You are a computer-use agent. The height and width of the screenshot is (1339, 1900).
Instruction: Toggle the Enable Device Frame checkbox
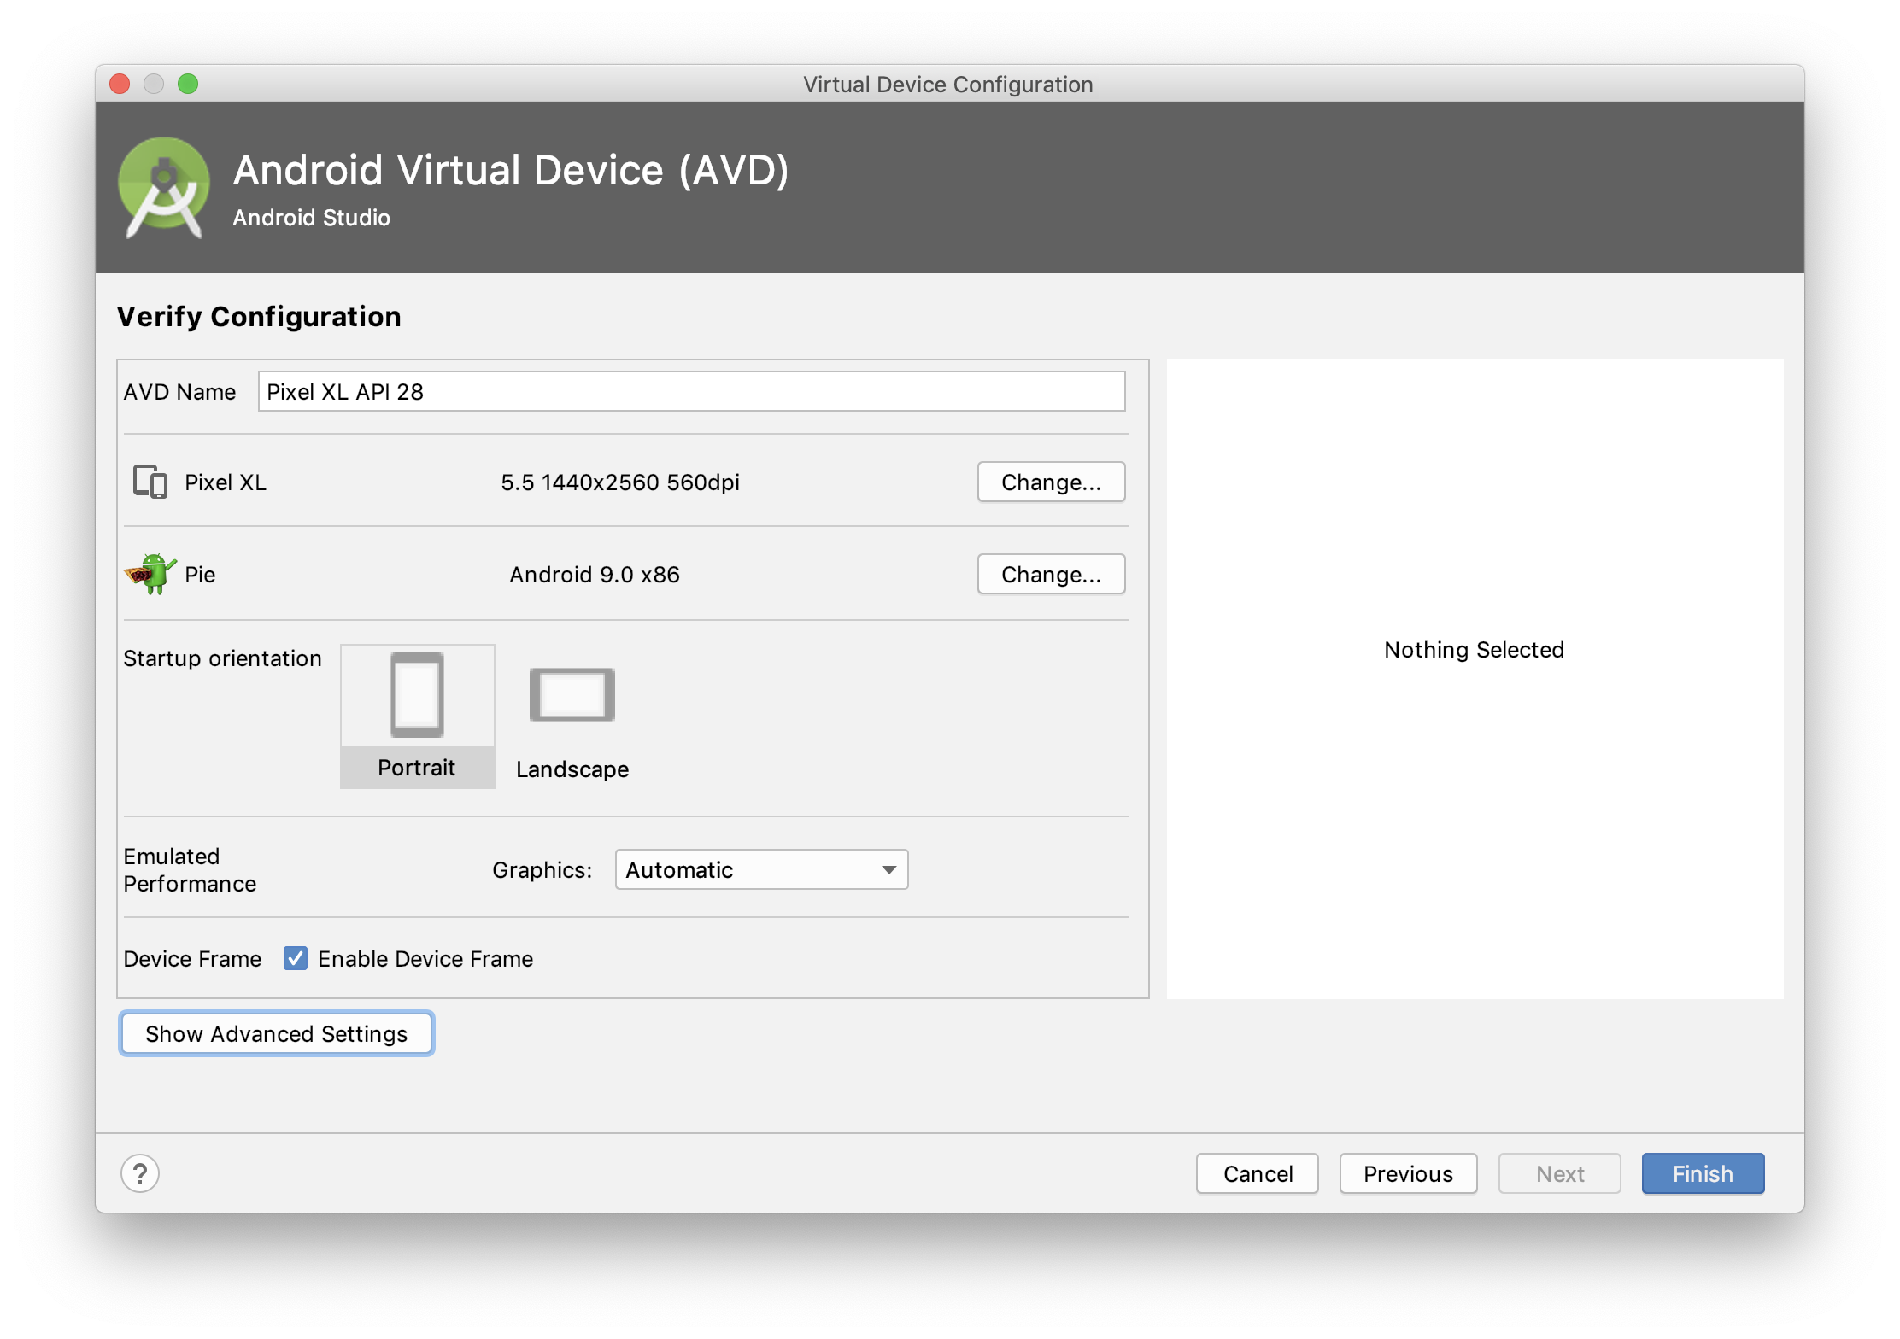tap(296, 958)
